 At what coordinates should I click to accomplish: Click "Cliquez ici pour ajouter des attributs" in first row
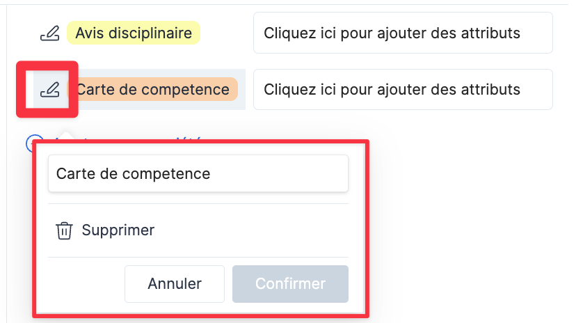point(392,33)
